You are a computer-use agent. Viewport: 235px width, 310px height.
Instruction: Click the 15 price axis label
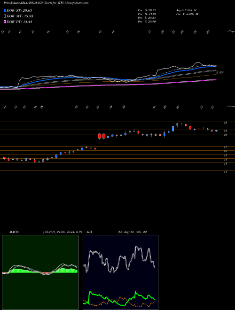pos(225,155)
